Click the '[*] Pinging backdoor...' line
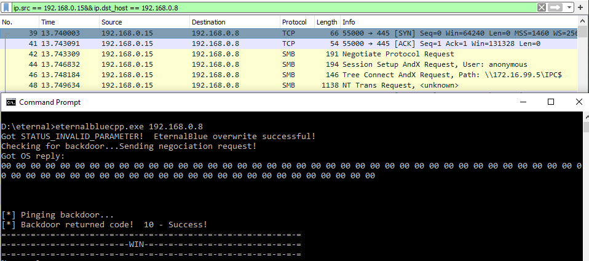 tap(57, 215)
